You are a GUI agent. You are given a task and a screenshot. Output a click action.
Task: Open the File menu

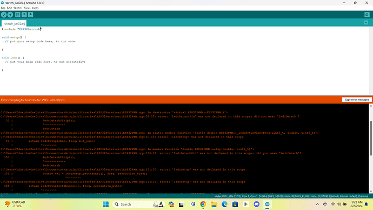point(3,8)
